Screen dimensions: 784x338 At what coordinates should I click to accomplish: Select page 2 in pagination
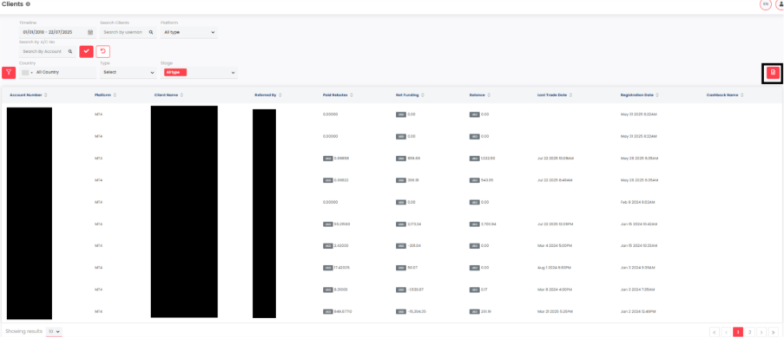(x=749, y=332)
